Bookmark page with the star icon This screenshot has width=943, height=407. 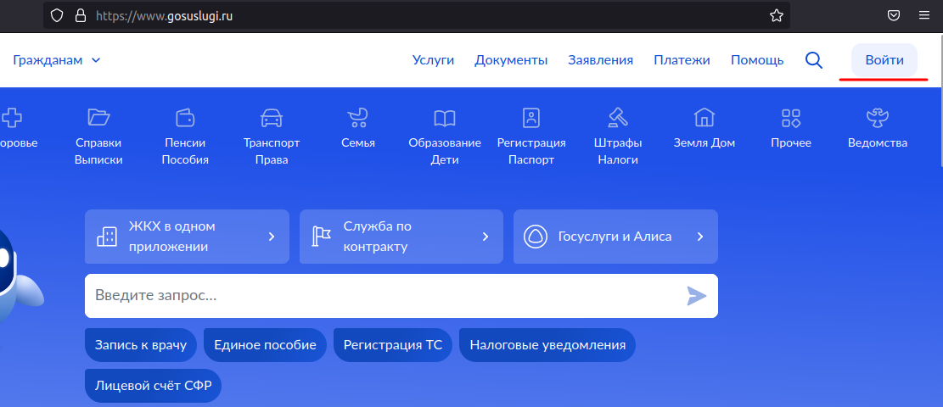tap(777, 15)
